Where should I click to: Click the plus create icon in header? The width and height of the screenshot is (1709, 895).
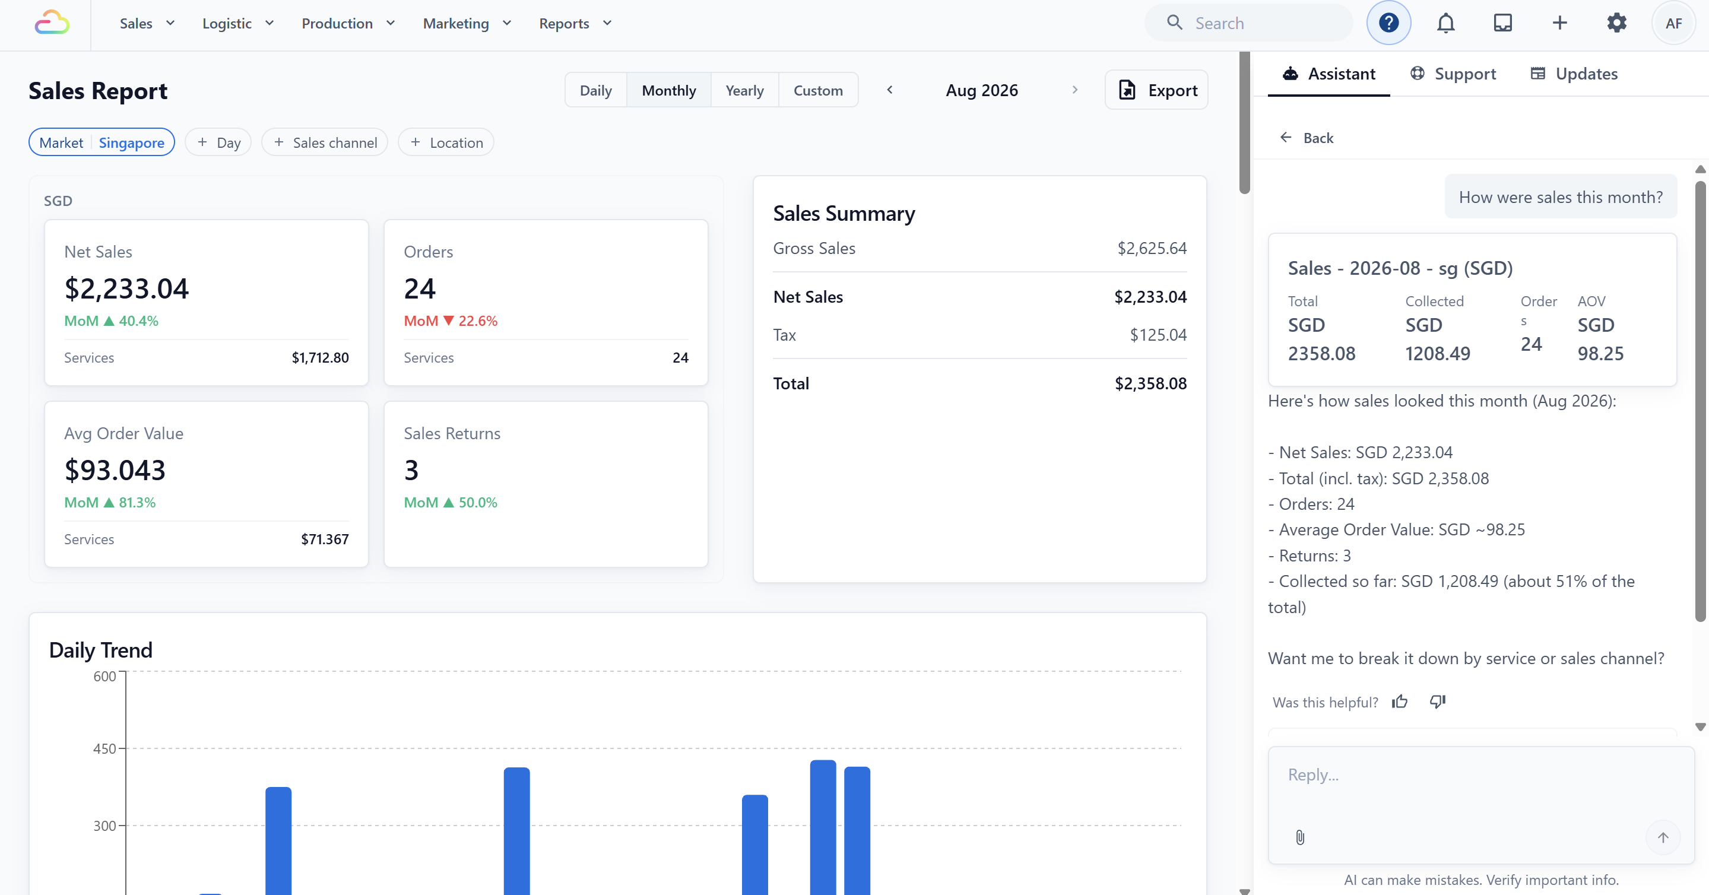(x=1560, y=23)
